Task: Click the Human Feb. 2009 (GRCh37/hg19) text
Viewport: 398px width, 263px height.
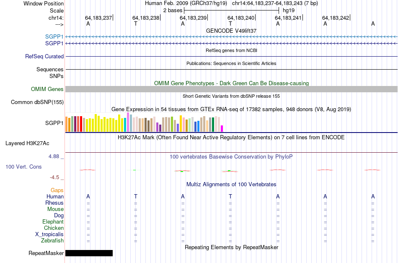Action: click(186, 3)
